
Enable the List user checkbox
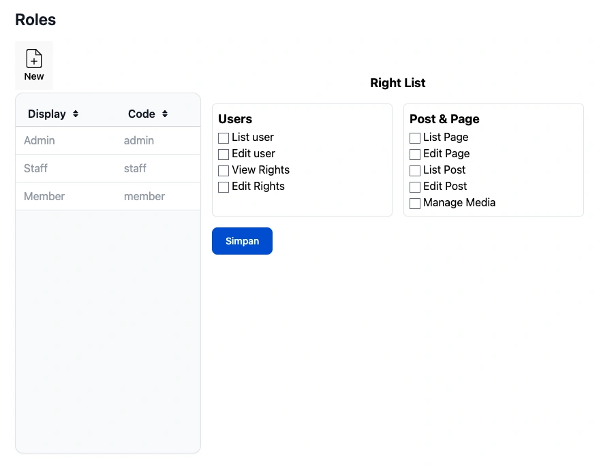(x=224, y=138)
